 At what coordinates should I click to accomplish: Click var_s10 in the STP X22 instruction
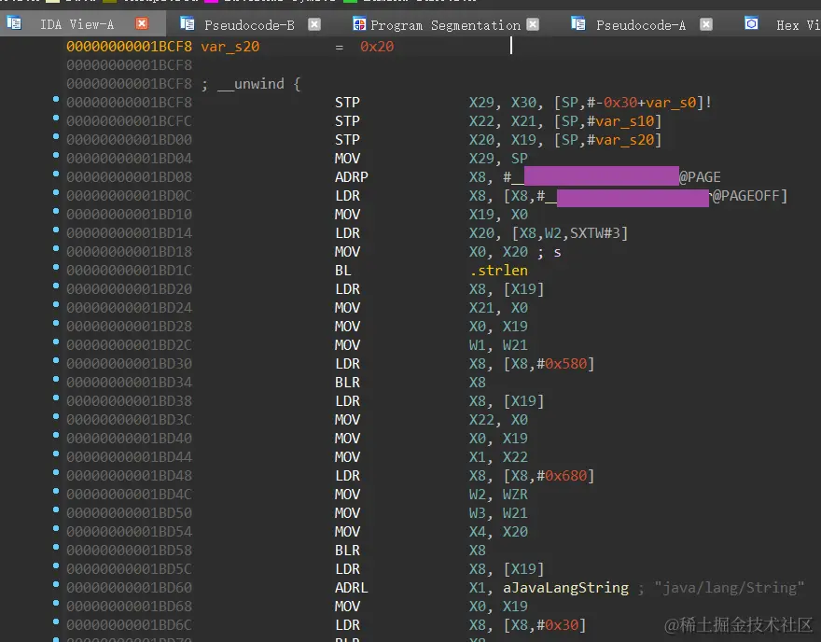625,121
